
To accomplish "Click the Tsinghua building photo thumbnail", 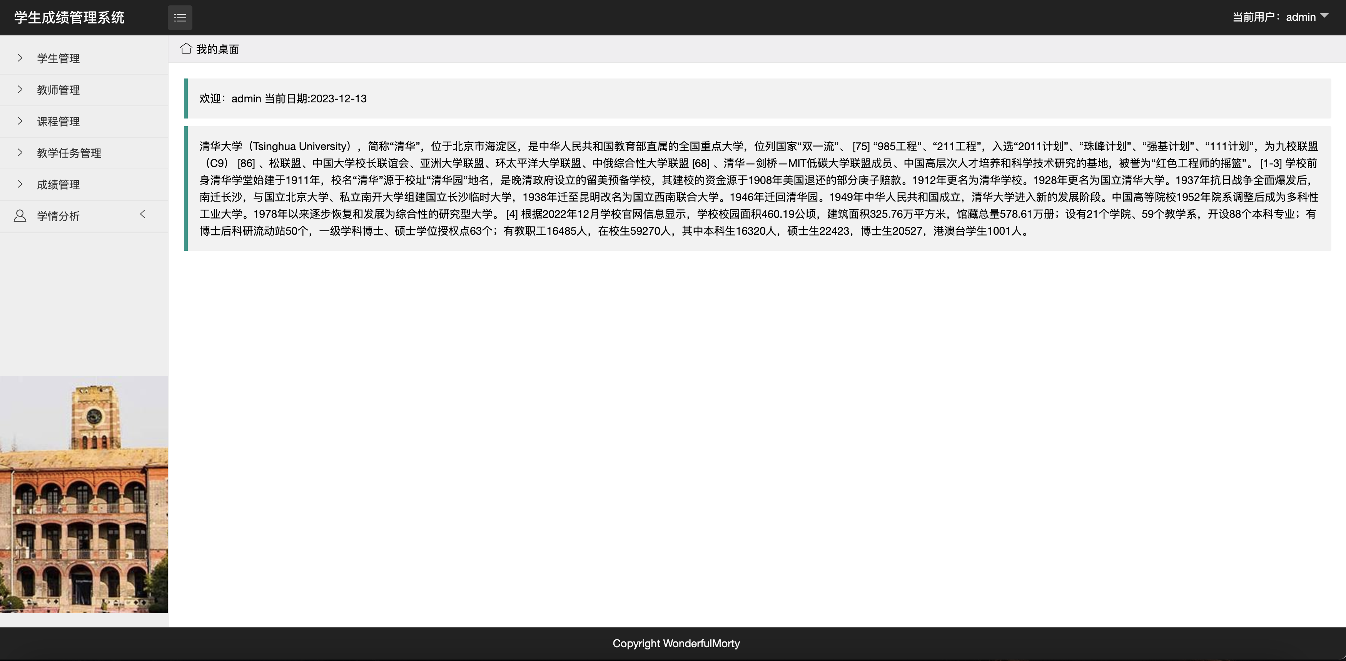I will (83, 494).
